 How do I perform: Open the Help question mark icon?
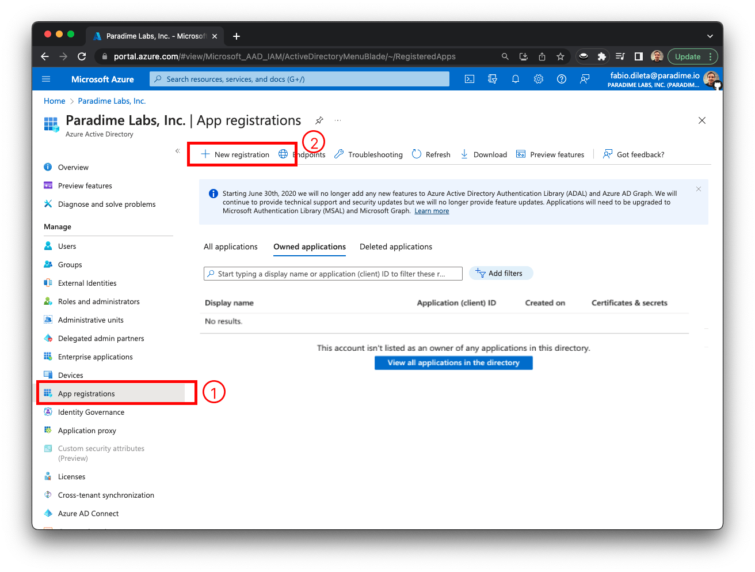click(562, 79)
